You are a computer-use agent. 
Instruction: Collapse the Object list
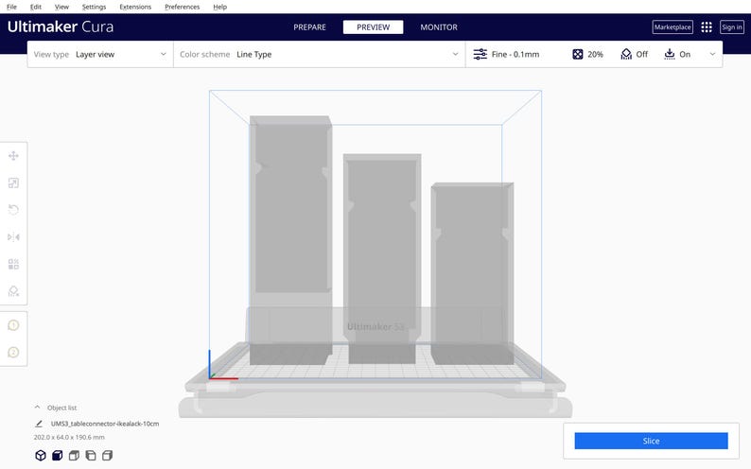[x=37, y=408]
